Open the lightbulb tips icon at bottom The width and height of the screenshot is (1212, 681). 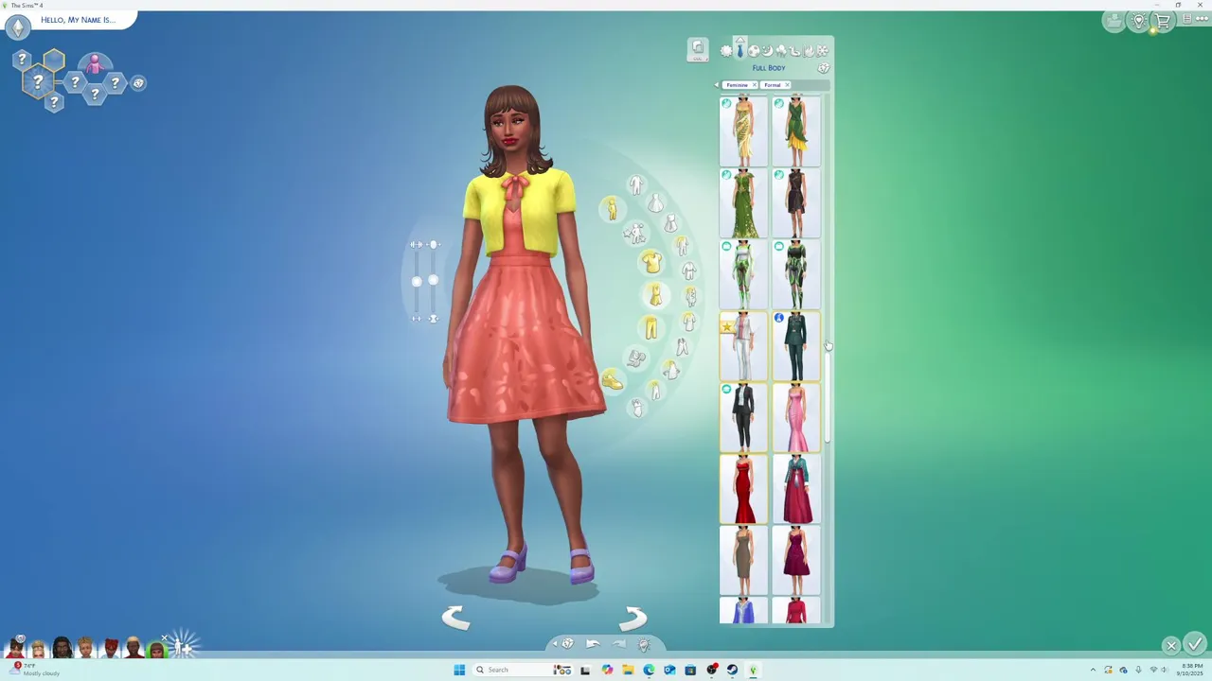click(x=644, y=645)
